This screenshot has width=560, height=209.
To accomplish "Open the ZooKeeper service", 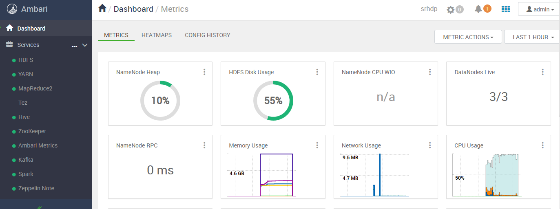I will point(32,131).
